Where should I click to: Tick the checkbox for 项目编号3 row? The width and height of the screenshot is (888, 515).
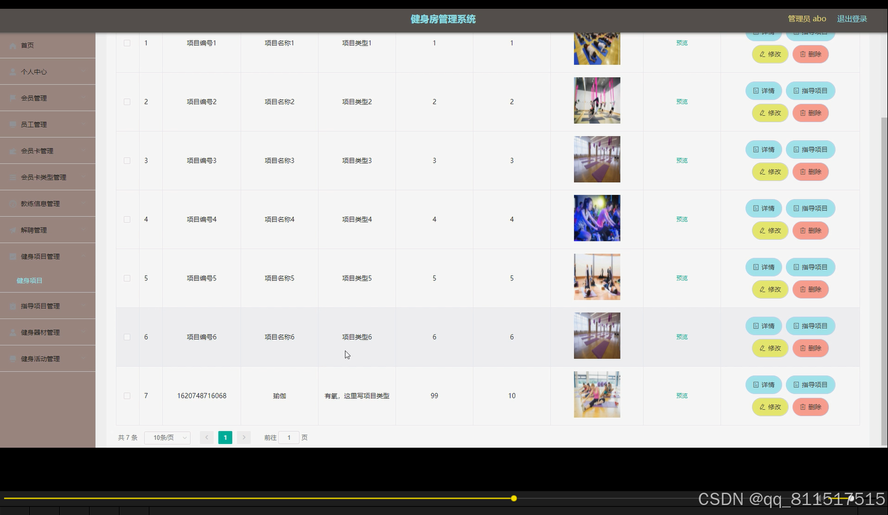click(127, 160)
